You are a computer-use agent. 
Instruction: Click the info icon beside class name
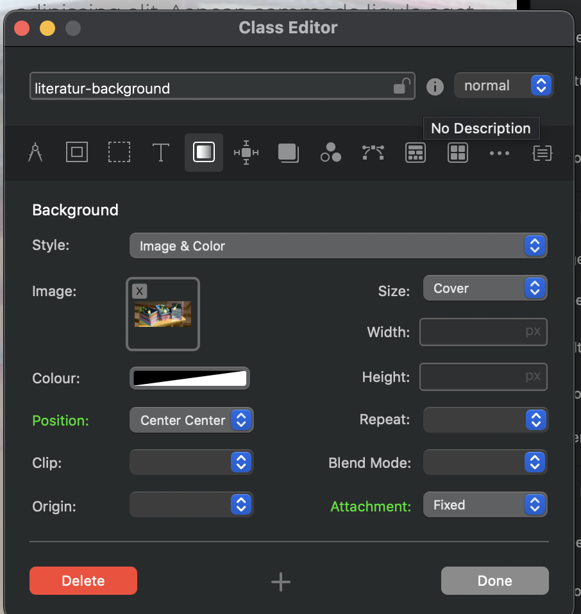pyautogui.click(x=435, y=87)
